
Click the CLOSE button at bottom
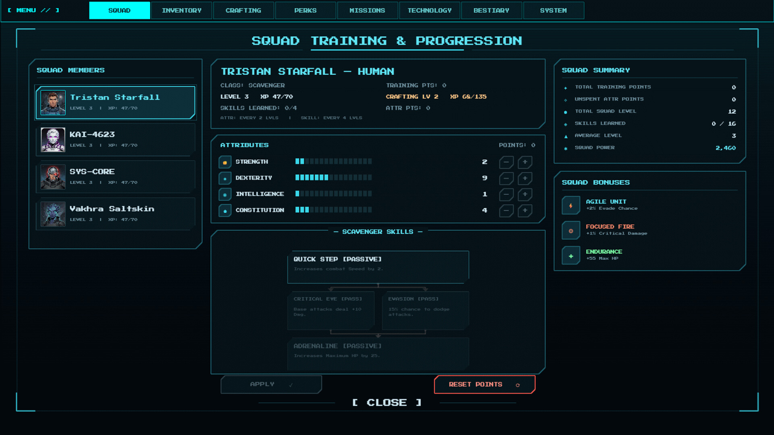[387, 402]
